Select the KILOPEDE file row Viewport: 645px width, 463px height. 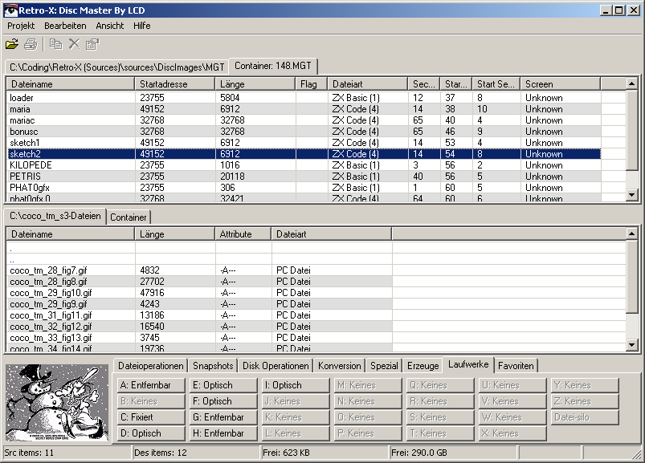click(x=304, y=165)
